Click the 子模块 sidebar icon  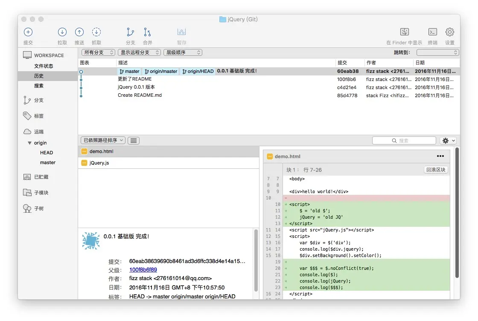(27, 193)
